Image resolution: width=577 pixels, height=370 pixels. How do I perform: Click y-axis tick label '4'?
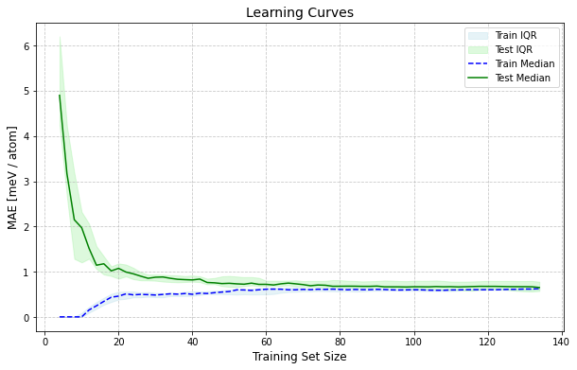(x=26, y=136)
